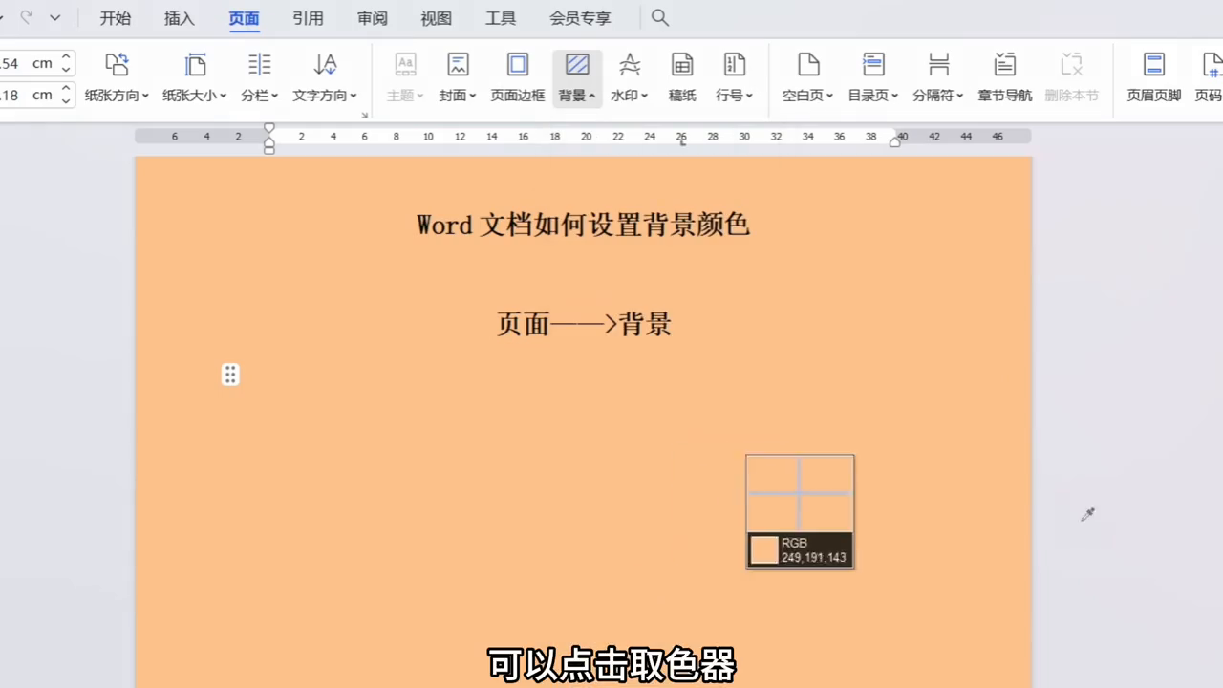Click the 分栏 columns icon
This screenshot has width=1223, height=688.
[259, 65]
